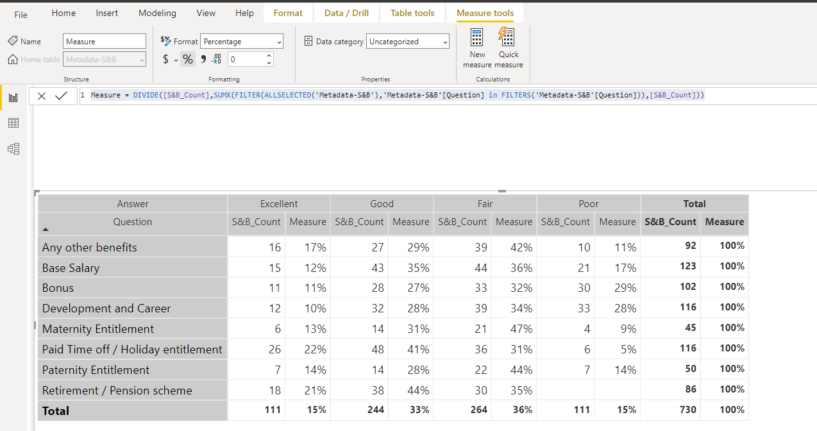The height and width of the screenshot is (431, 817).
Task: Click Base Salary total count 123
Action: click(x=687, y=266)
